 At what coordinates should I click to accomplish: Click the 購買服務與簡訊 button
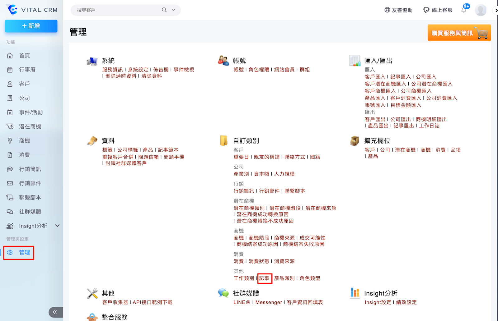tap(459, 33)
